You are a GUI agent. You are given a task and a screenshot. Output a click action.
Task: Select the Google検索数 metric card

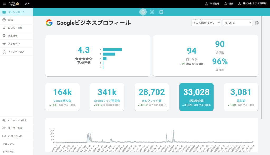(62, 97)
